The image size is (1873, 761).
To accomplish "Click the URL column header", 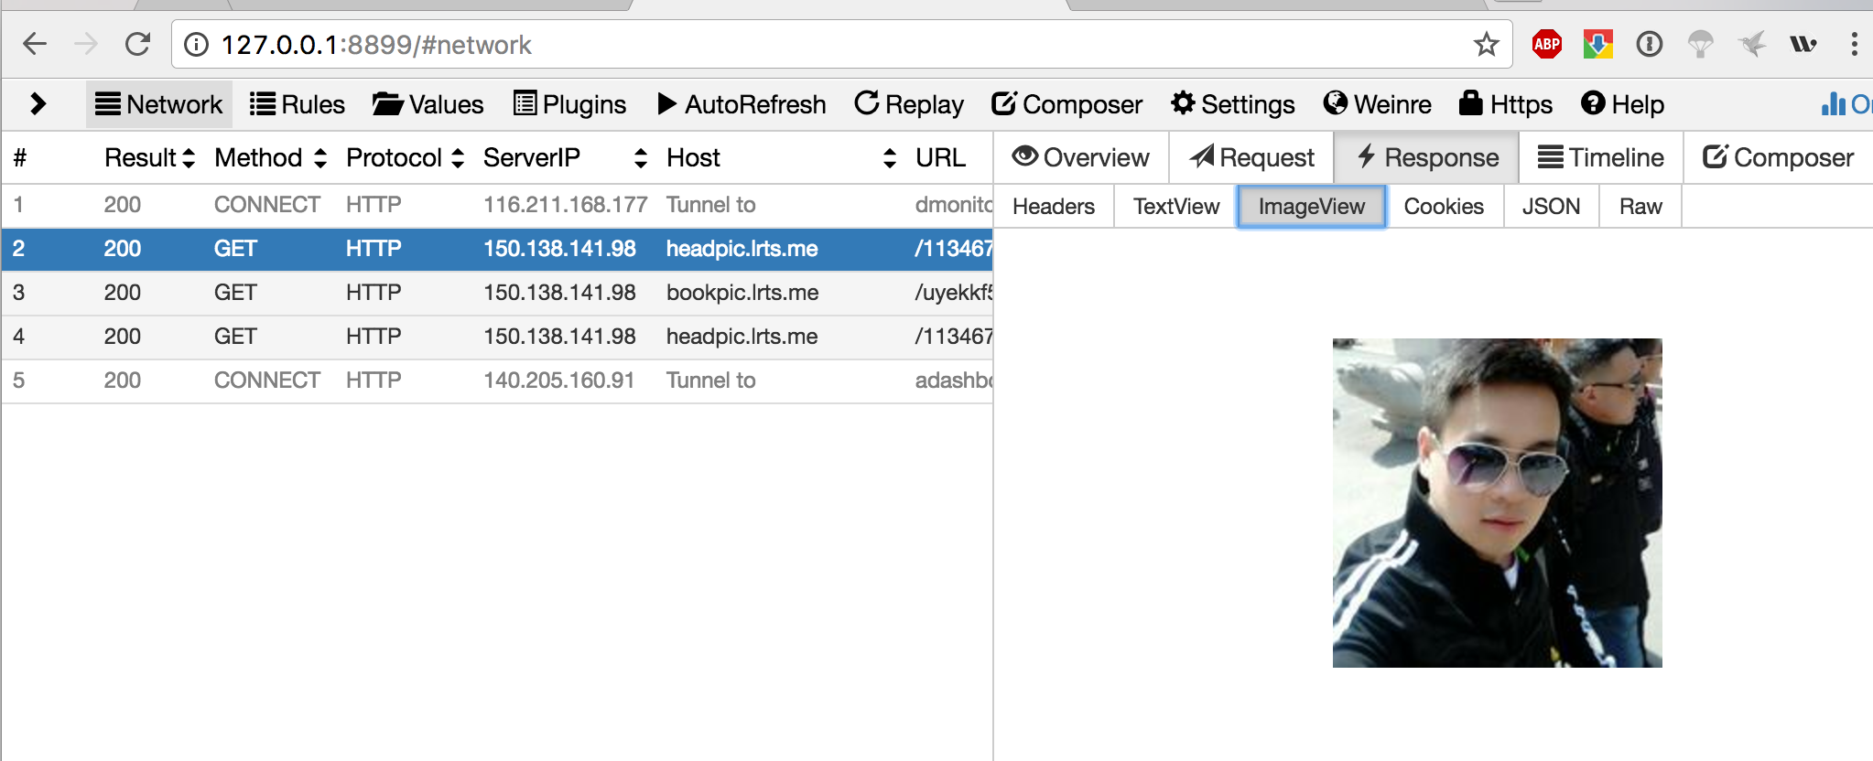I will pos(941,157).
